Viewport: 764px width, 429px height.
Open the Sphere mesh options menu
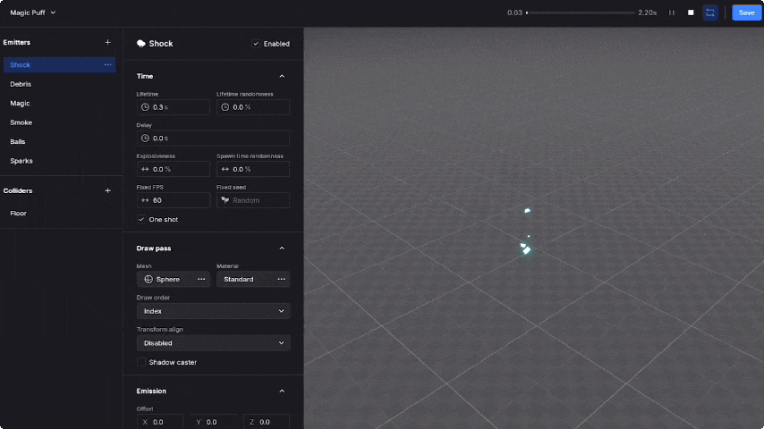coord(201,279)
